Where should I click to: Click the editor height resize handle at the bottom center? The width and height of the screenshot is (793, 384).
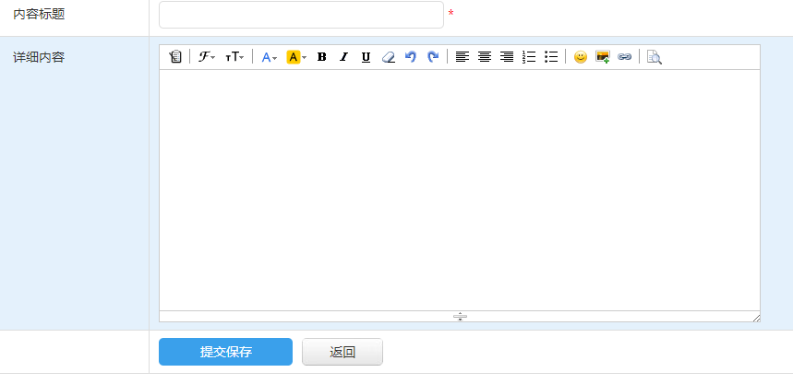(460, 317)
